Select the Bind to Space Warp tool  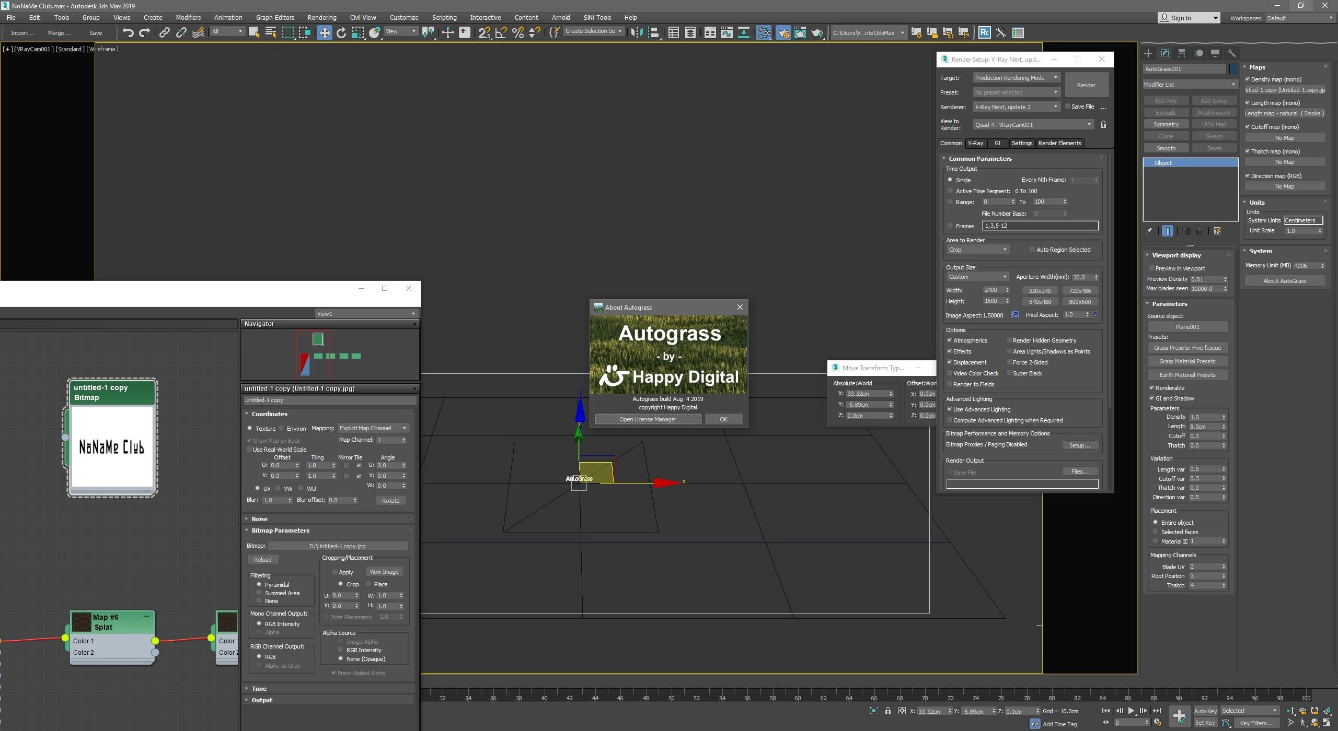tap(198, 32)
